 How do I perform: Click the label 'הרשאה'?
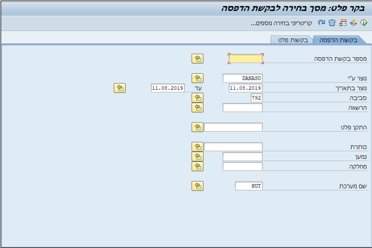[357, 108]
